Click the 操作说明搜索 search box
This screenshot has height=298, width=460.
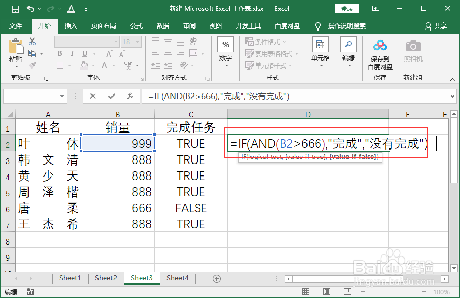tap(346, 26)
